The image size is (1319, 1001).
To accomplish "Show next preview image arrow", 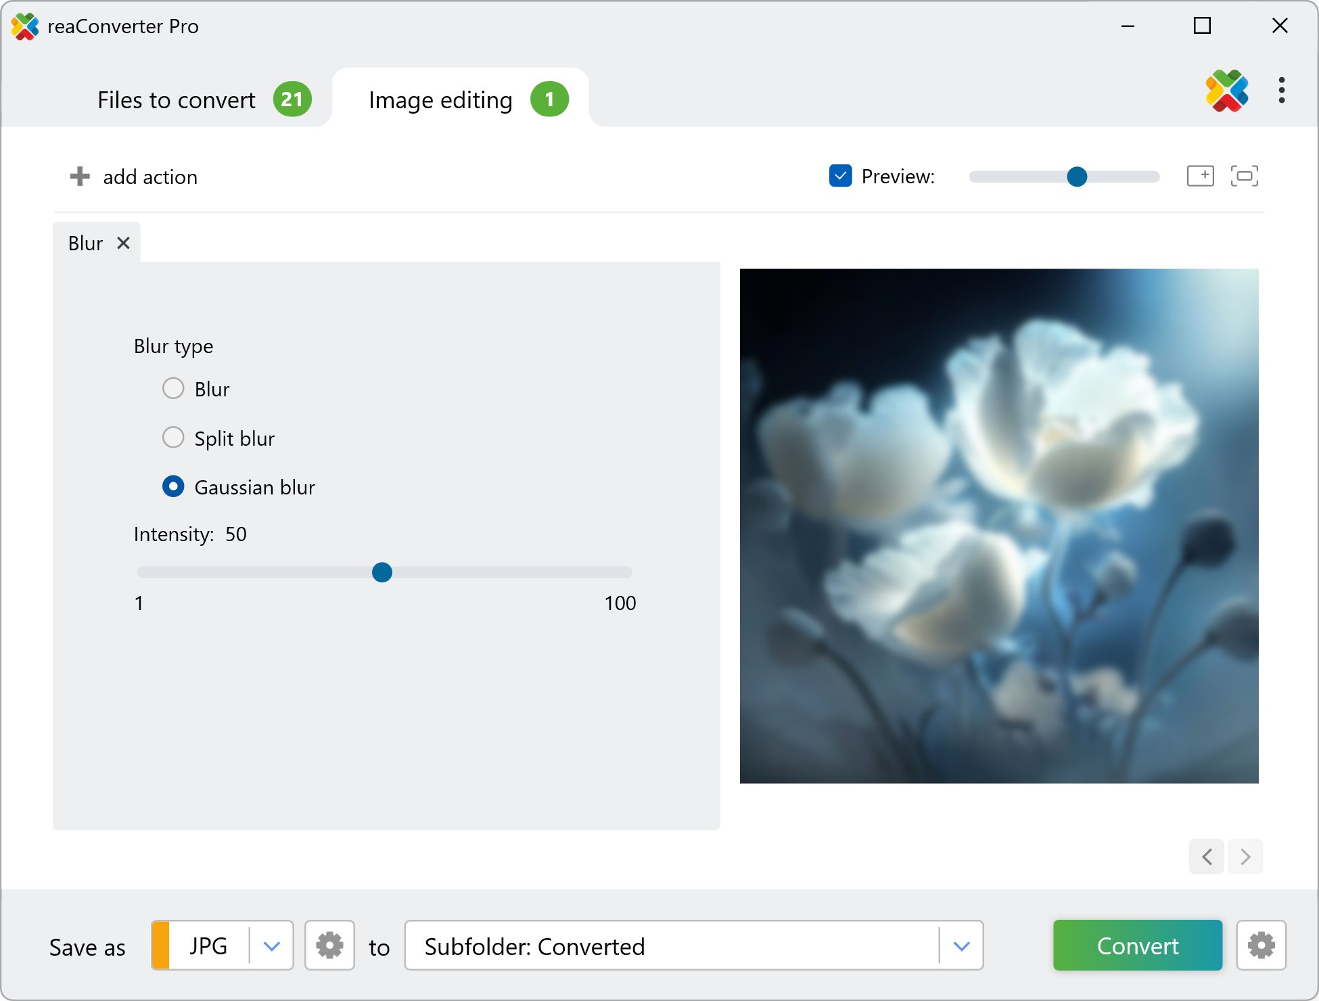I will [x=1245, y=857].
